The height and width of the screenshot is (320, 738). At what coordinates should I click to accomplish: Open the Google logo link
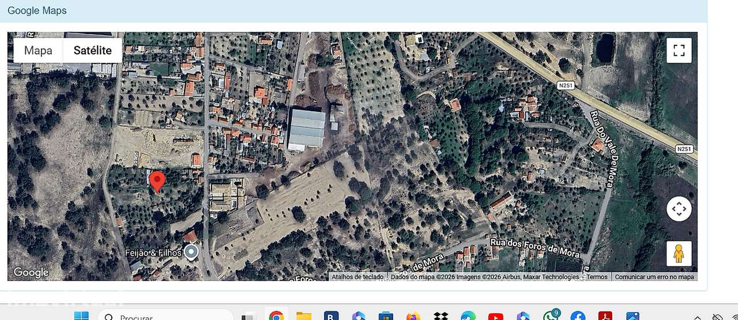point(31,272)
